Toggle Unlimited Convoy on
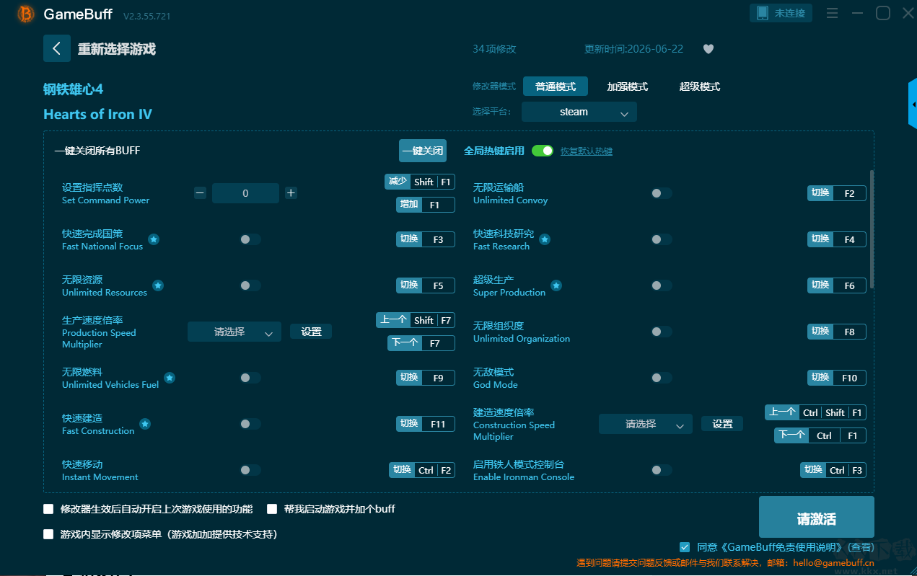The height and width of the screenshot is (576, 917). pyautogui.click(x=662, y=193)
